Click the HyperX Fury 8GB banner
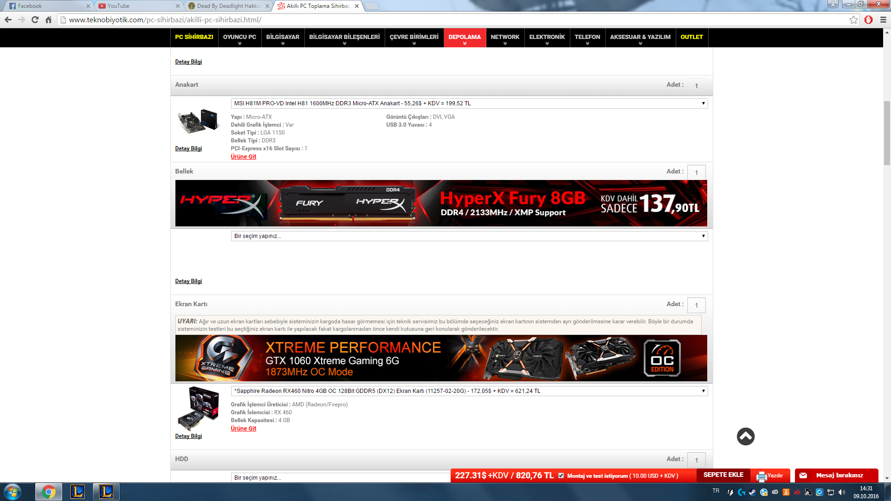Image resolution: width=891 pixels, height=501 pixels. (441, 203)
